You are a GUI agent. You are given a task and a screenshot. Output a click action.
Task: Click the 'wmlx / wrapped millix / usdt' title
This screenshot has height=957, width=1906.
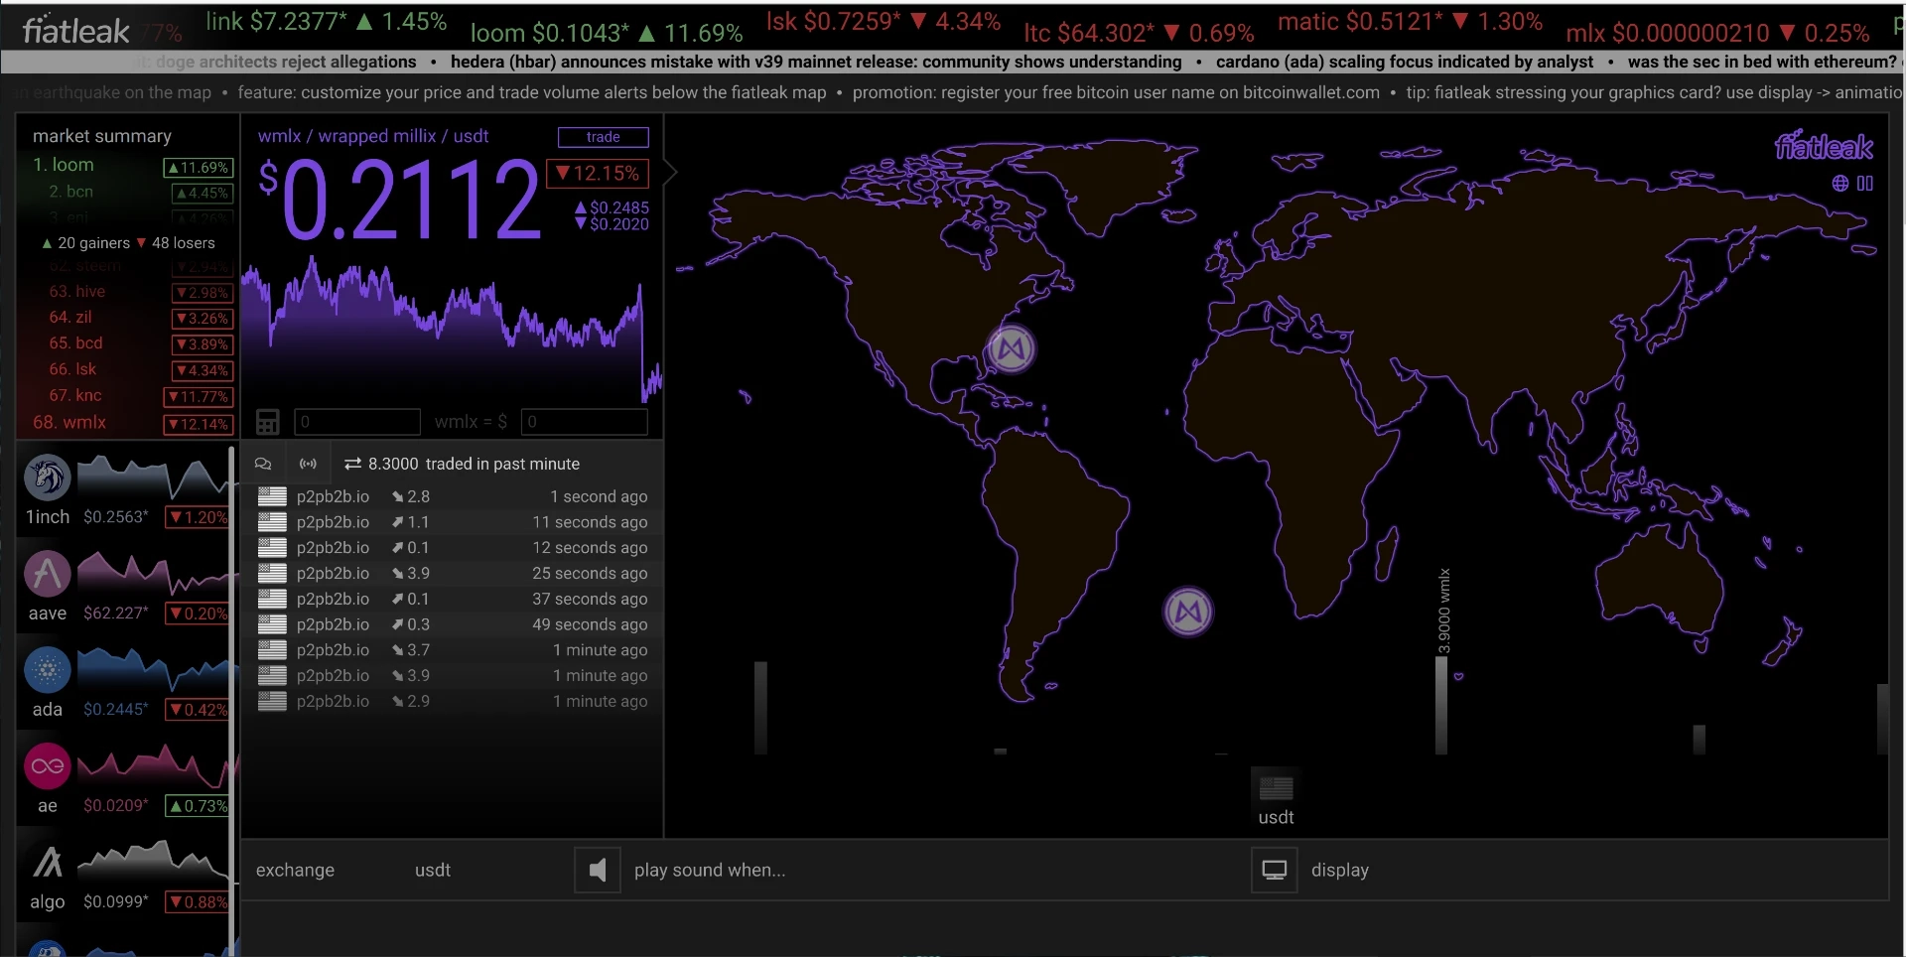click(x=373, y=137)
